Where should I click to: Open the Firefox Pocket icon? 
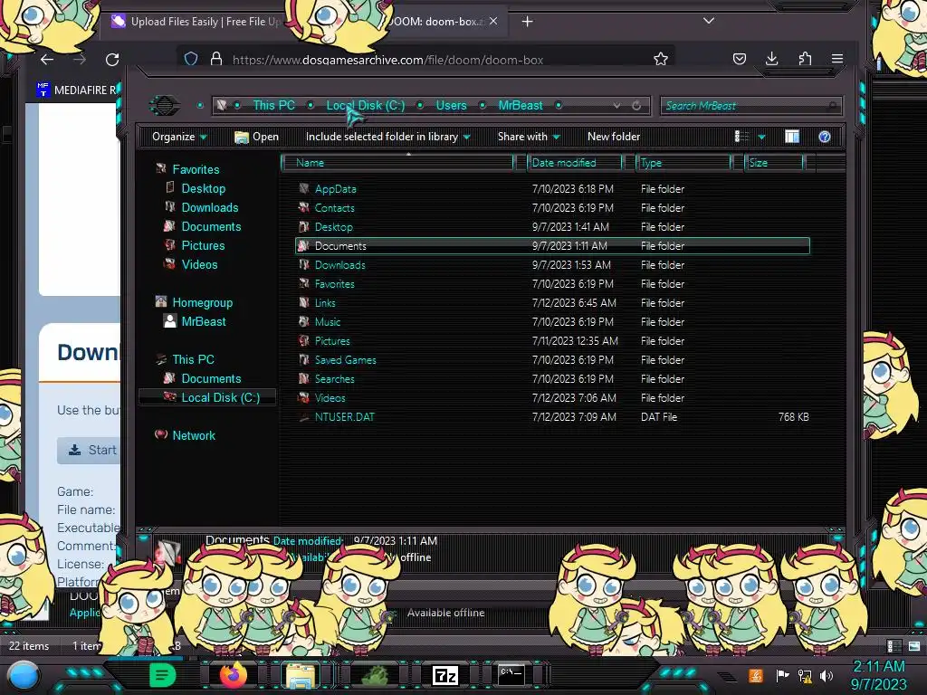click(x=739, y=59)
